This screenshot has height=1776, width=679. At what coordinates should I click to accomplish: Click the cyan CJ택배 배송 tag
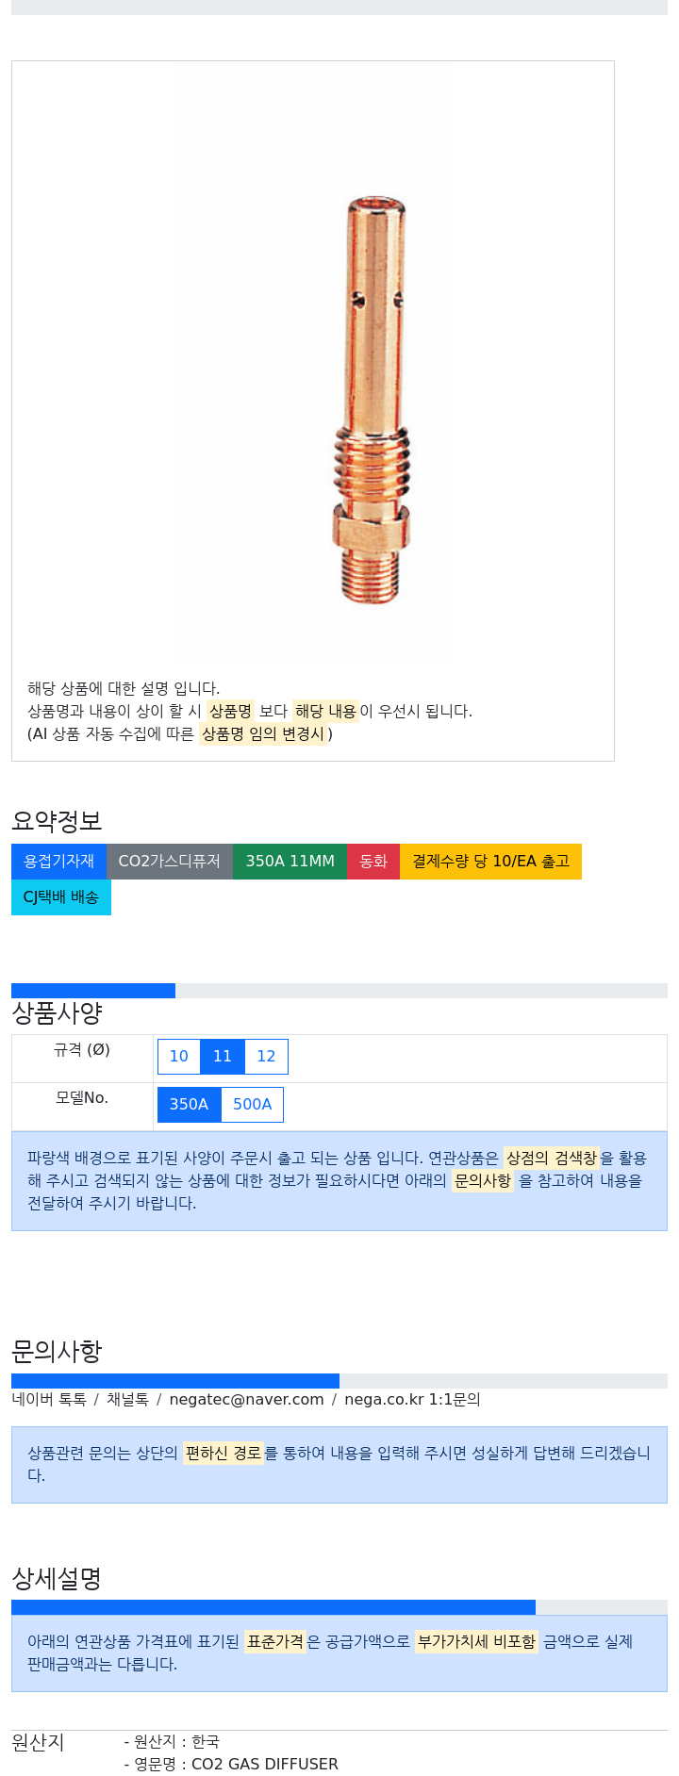pyautogui.click(x=61, y=897)
